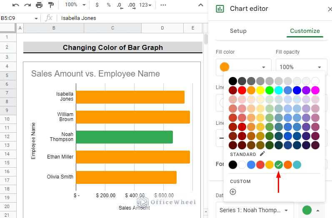Choose the standard teal swatch

pyautogui.click(x=297, y=165)
